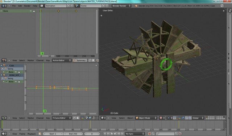The image size is (232, 136).
Task: Open the Playback menu in timeline header
Action: tap(32, 134)
